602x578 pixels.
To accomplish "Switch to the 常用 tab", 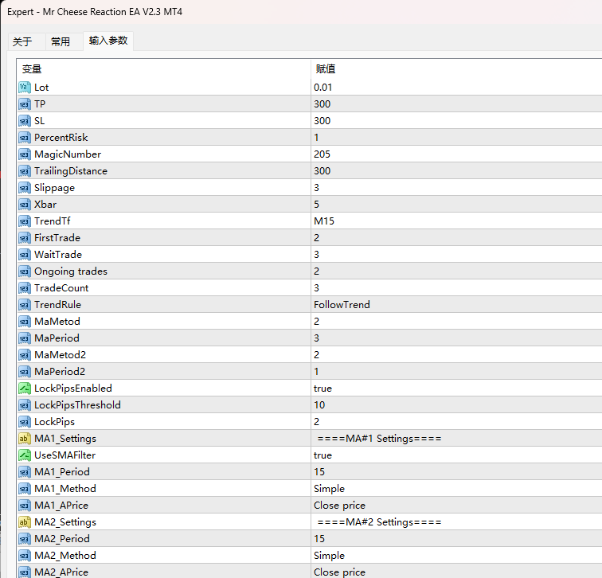I will point(61,41).
